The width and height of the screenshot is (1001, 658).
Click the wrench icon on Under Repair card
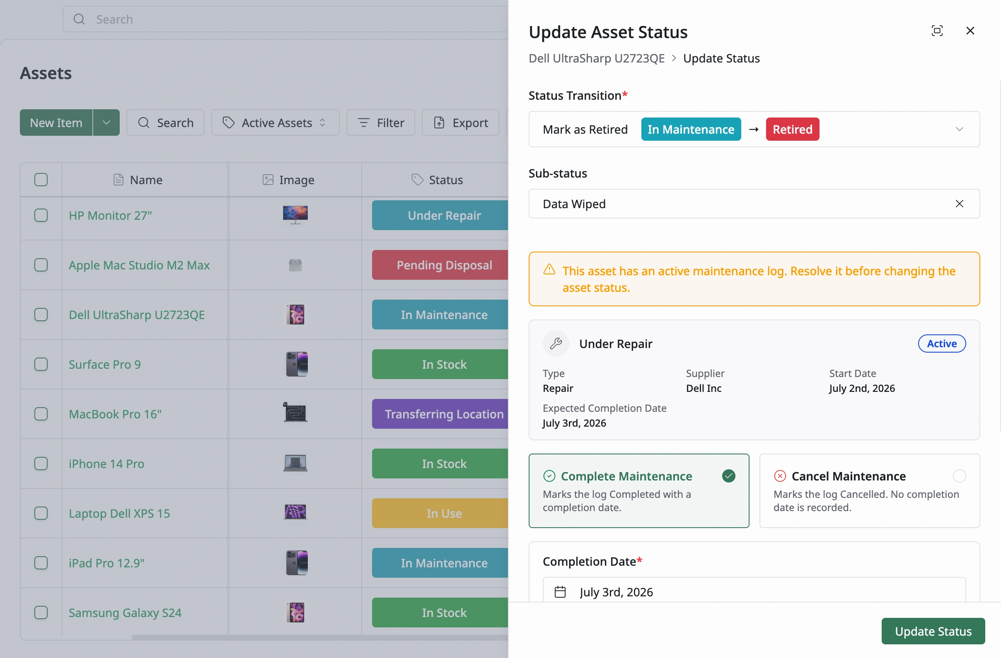click(556, 343)
